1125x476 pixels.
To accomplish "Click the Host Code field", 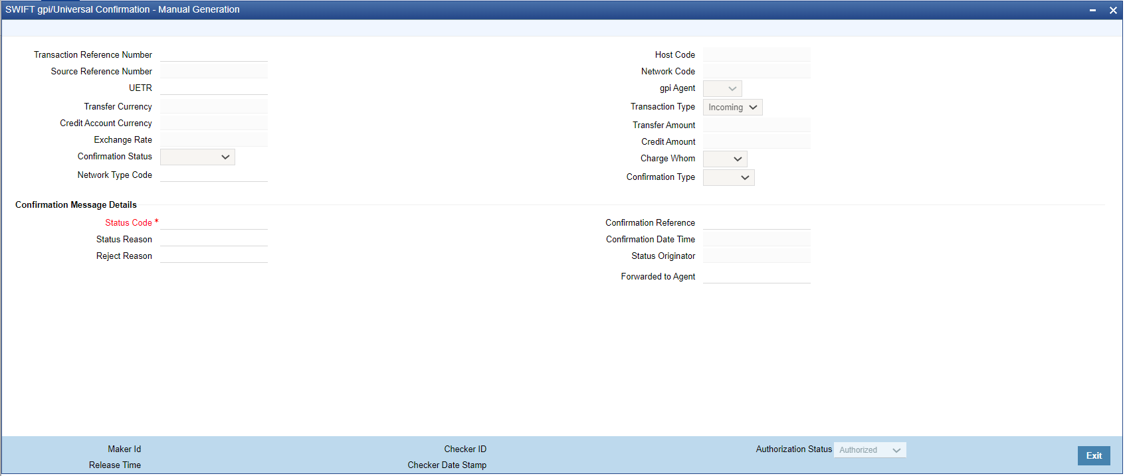I will (757, 54).
